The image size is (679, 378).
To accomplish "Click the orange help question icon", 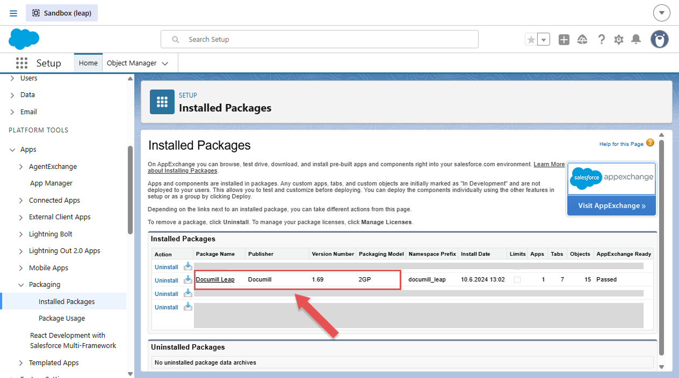I will tap(650, 143).
